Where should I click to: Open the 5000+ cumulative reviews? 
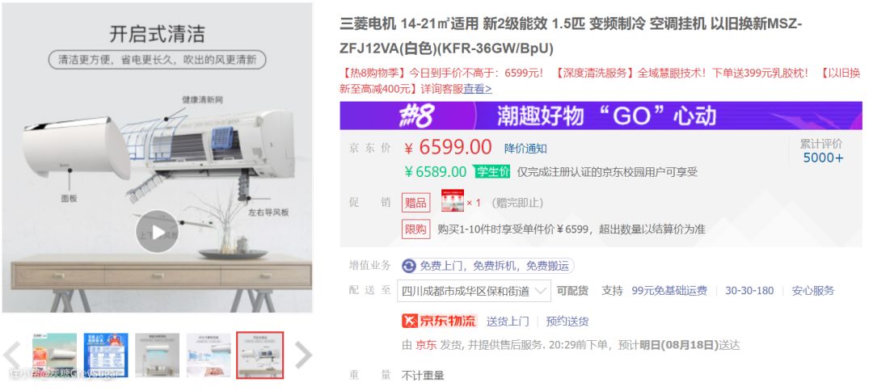pos(823,158)
